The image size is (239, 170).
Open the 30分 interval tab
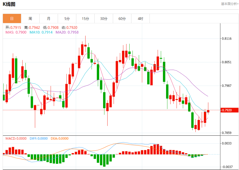(x=104, y=19)
